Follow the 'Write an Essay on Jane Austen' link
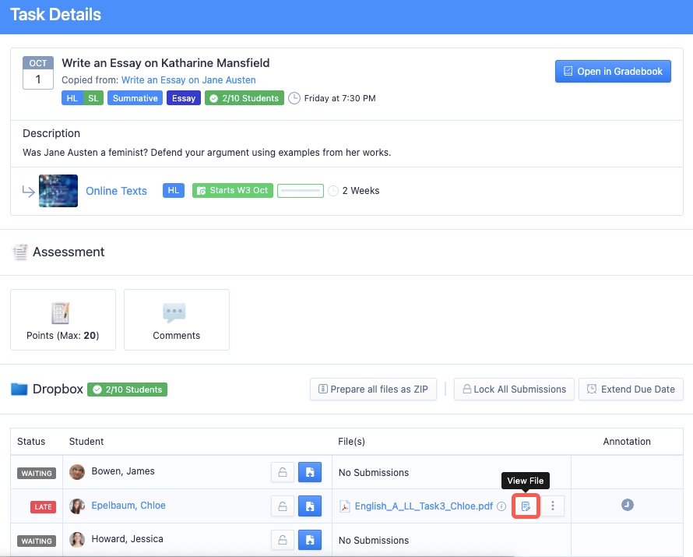This screenshot has width=693, height=557. [x=188, y=80]
